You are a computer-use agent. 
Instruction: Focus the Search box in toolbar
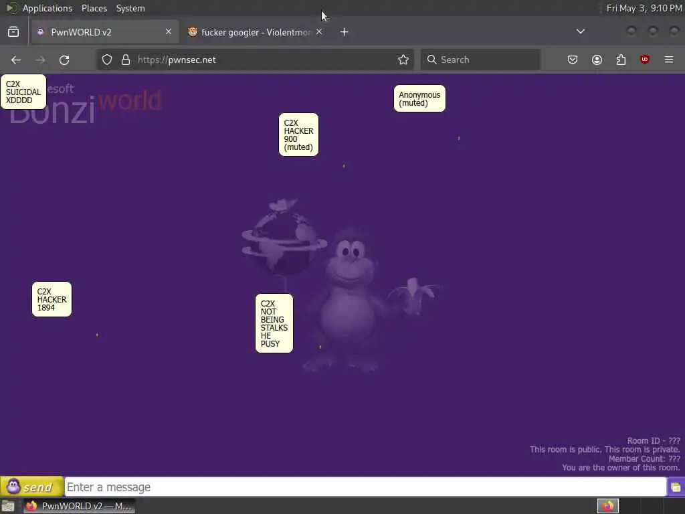(x=480, y=60)
